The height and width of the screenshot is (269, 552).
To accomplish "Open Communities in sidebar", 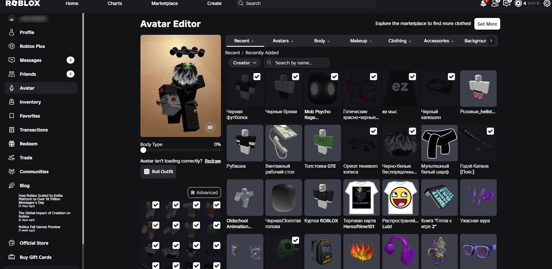I will 41,172.
